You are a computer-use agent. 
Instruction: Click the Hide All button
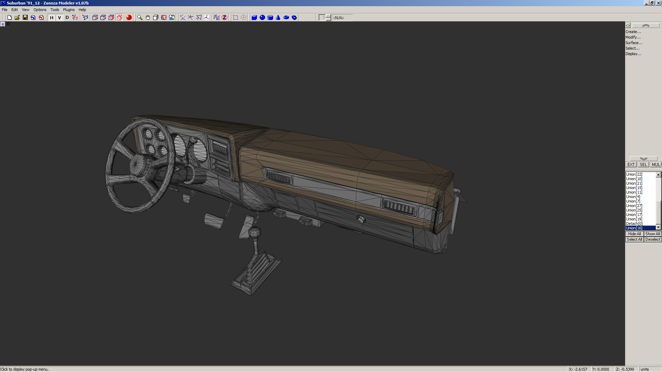(x=634, y=234)
